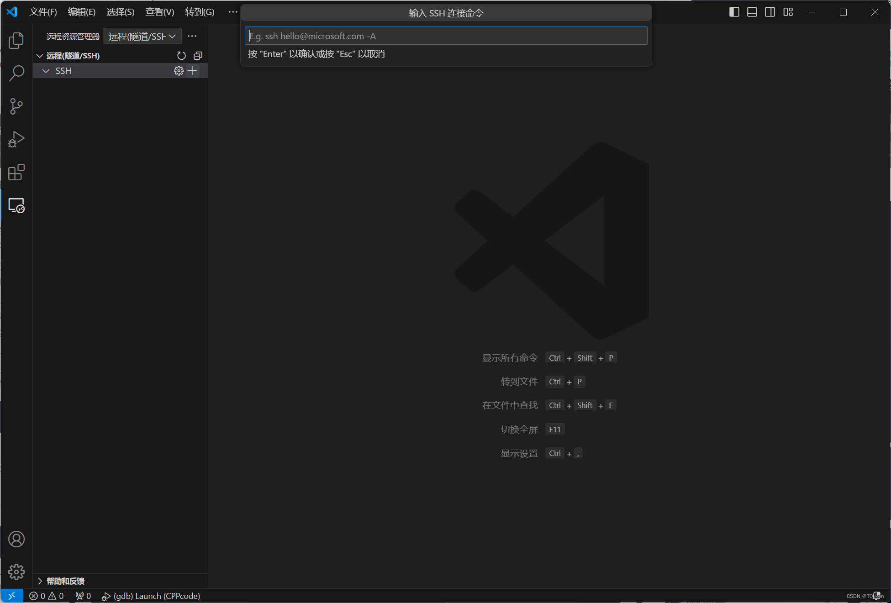Screen dimensions: 891x603
Task: Open SSH config file via gear
Action: click(x=179, y=71)
